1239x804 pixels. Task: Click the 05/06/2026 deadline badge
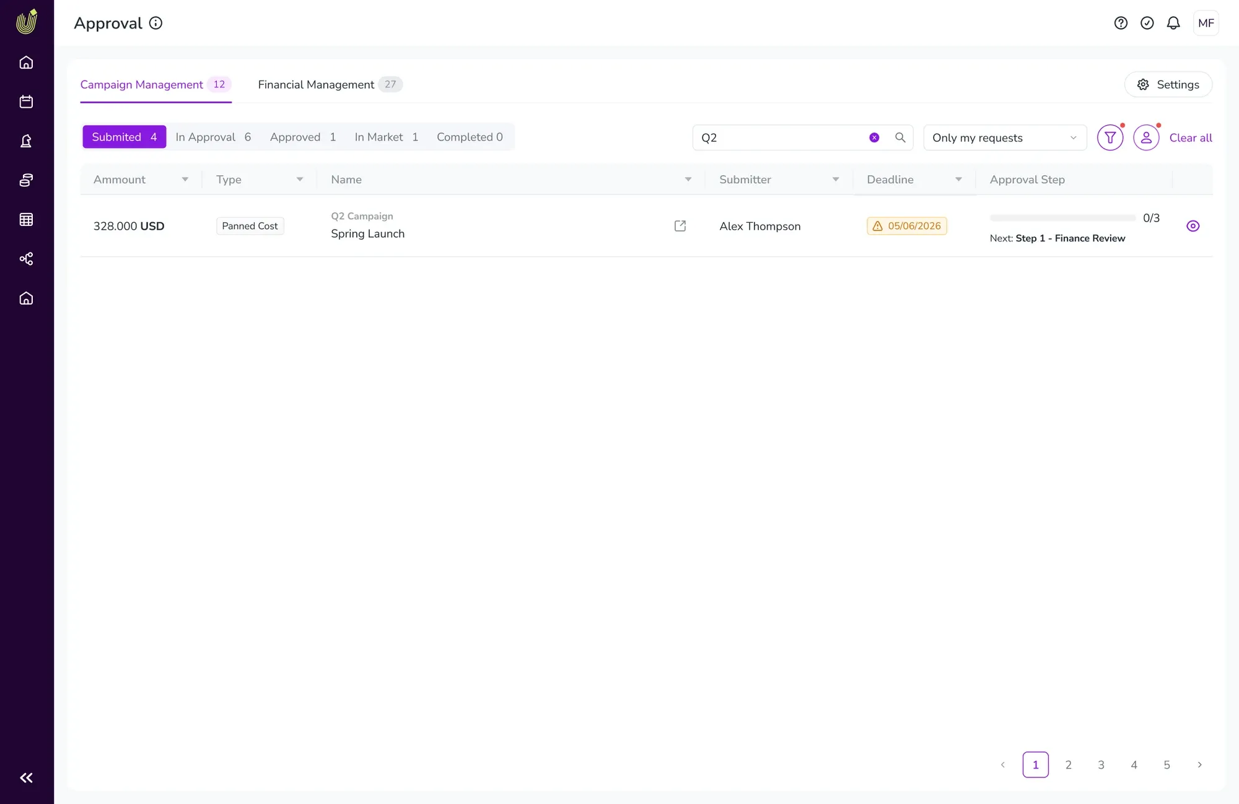[x=906, y=226]
